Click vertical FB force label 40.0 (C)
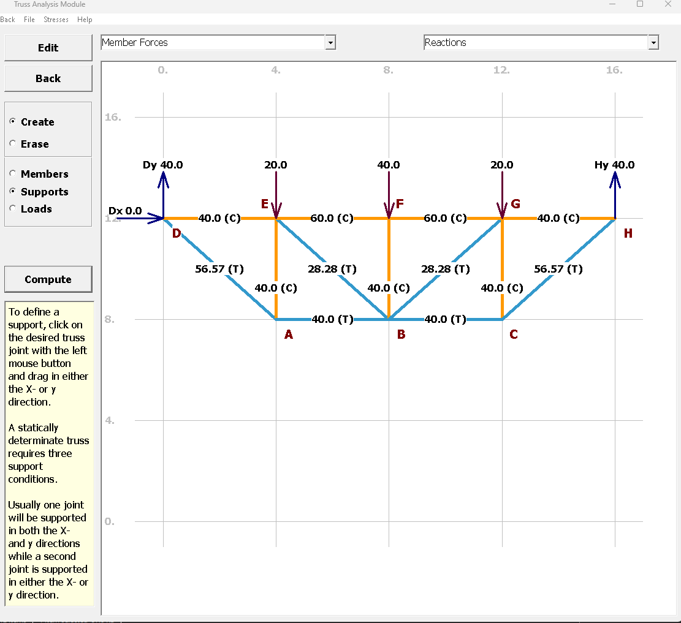This screenshot has height=623, width=681. (x=389, y=288)
